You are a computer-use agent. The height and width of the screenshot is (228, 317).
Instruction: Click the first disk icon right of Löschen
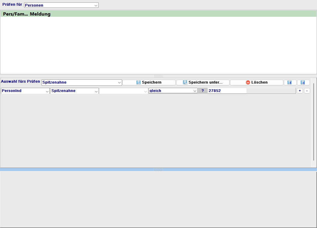coord(290,82)
